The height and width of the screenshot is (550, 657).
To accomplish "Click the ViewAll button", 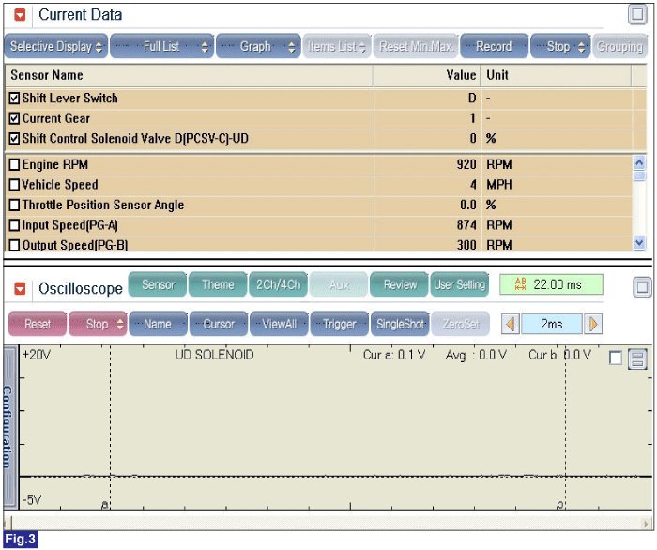I will pos(279,324).
